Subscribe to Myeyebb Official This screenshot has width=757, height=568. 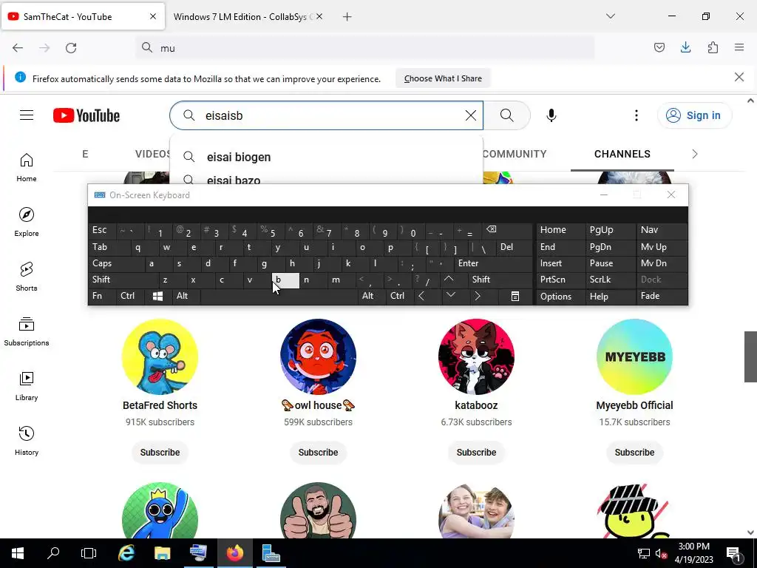pyautogui.click(x=634, y=453)
